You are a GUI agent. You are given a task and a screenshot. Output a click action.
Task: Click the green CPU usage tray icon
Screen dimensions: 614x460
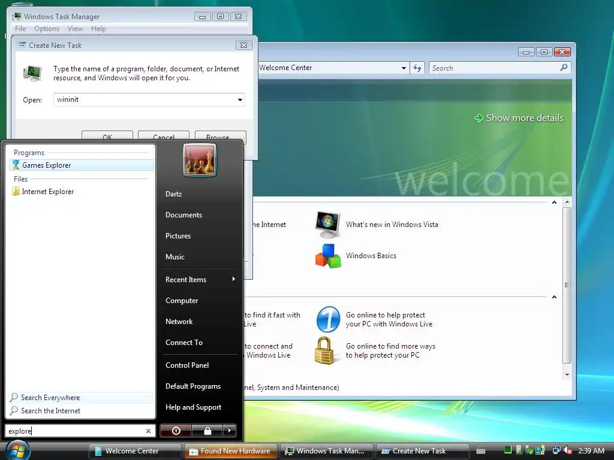point(508,450)
